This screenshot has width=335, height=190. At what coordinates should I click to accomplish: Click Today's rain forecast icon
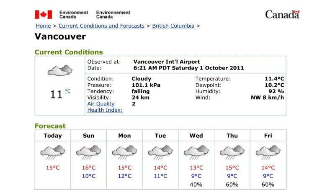coord(53,151)
